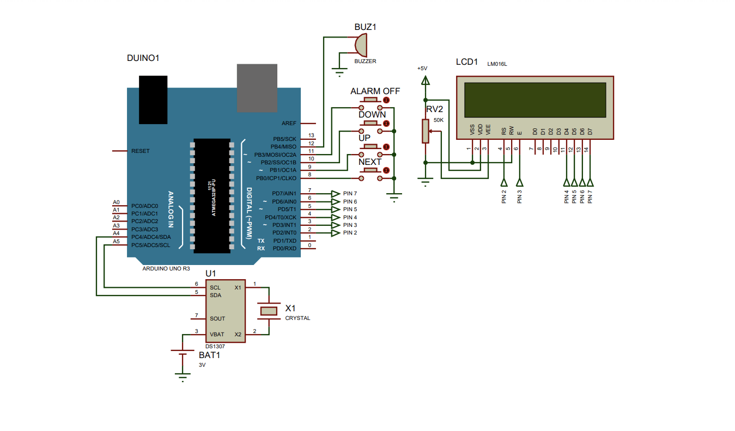Toggle the red latch dot beside ALARM OFF
Image resolution: width=735 pixels, height=431 pixels.
click(x=386, y=100)
